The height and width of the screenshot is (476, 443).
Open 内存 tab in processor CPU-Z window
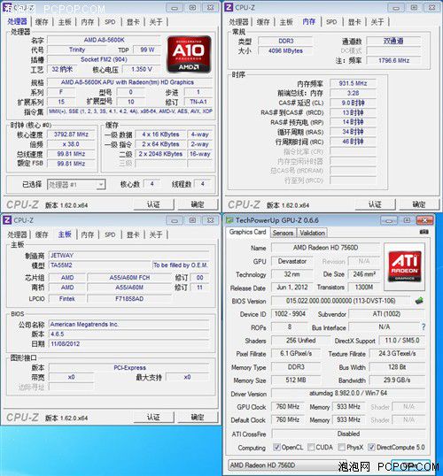tap(88, 22)
